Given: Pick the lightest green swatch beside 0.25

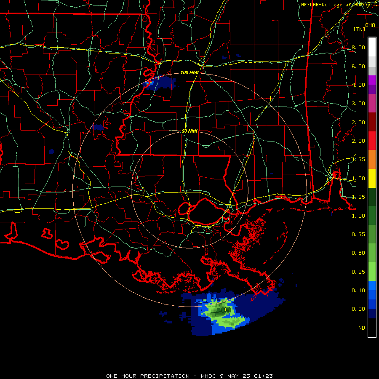Looking at the screenshot, I should click(x=372, y=272).
